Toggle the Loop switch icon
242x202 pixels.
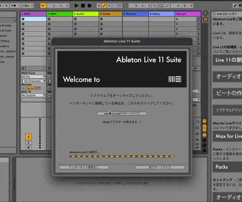[x=161, y=6]
